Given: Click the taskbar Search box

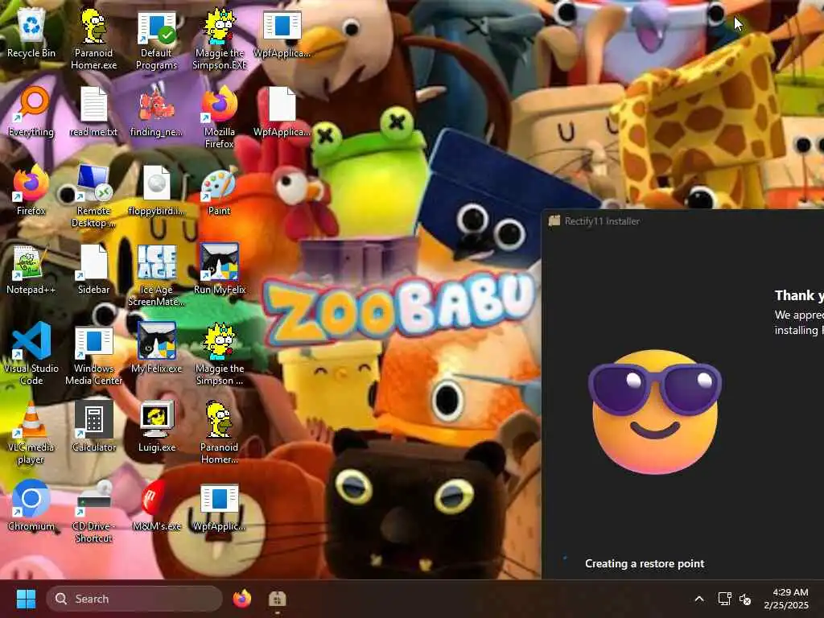Looking at the screenshot, I should point(134,599).
